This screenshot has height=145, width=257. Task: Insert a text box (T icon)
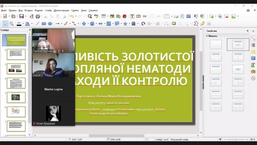pyautogui.click(x=132, y=16)
